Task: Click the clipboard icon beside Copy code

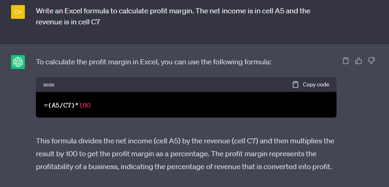Action: (x=295, y=85)
